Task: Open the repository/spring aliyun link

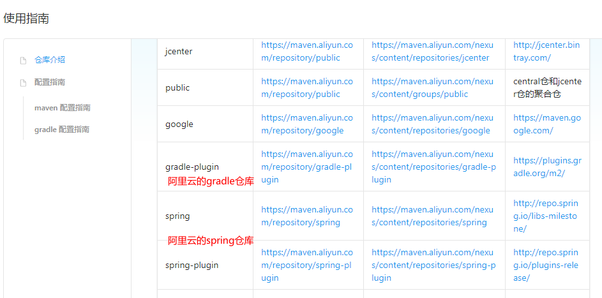Action: (307, 216)
